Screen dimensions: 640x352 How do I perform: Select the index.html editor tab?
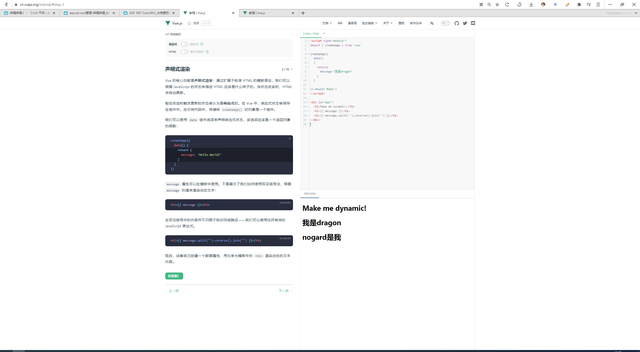point(311,33)
